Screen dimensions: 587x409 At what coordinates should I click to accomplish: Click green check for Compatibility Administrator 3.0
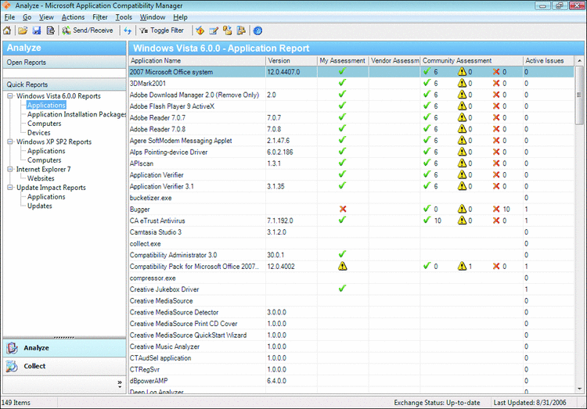coord(342,254)
